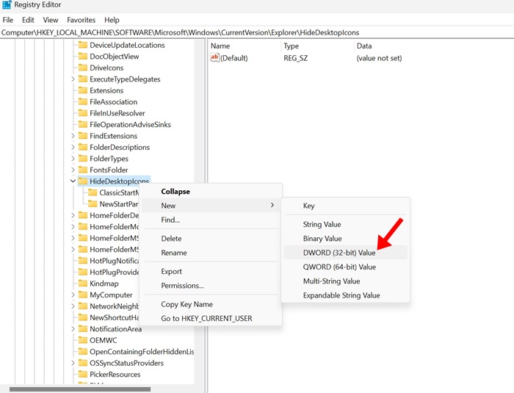Choose Find... in the context menu

coord(211,220)
